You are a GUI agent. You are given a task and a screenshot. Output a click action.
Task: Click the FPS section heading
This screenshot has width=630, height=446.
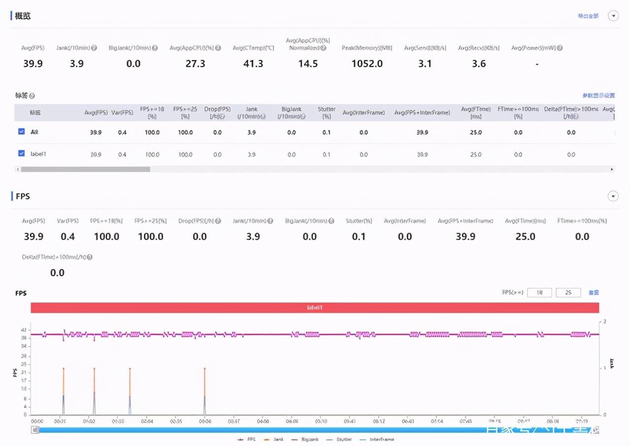point(23,196)
